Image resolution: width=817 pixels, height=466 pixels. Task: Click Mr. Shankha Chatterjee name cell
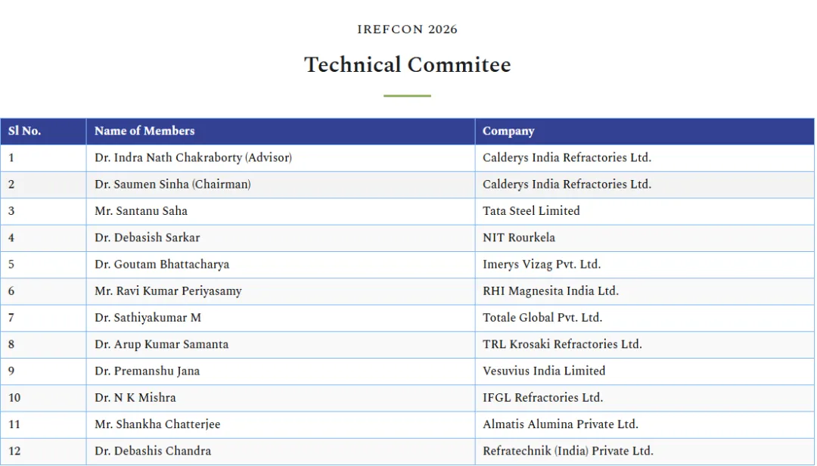tap(157, 424)
